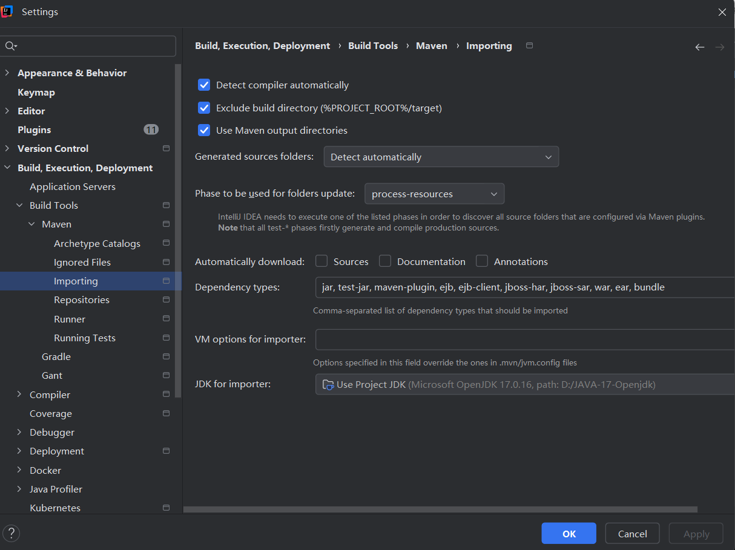The height and width of the screenshot is (550, 735).
Task: Click the IntelliJ IDEA logo in title bar
Action: 7,11
